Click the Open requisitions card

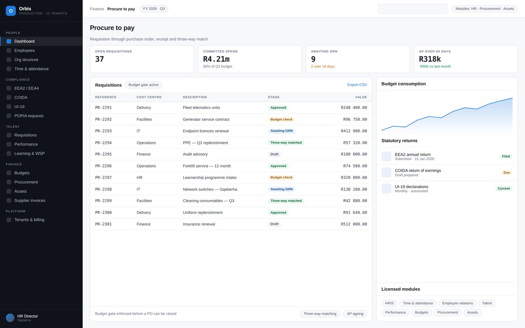pos(142,59)
